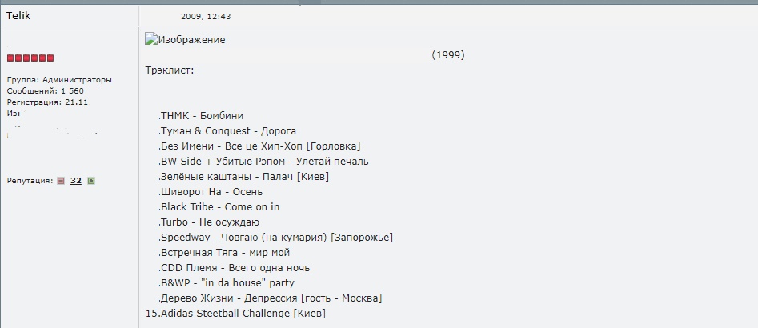Click the red rating pips under Telik

coord(30,58)
